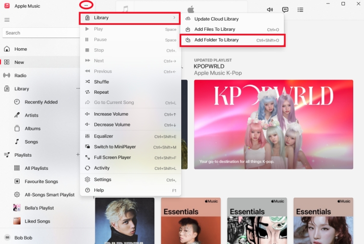Select the Pause menu item
This screenshot has height=244, width=364.
(130, 40)
